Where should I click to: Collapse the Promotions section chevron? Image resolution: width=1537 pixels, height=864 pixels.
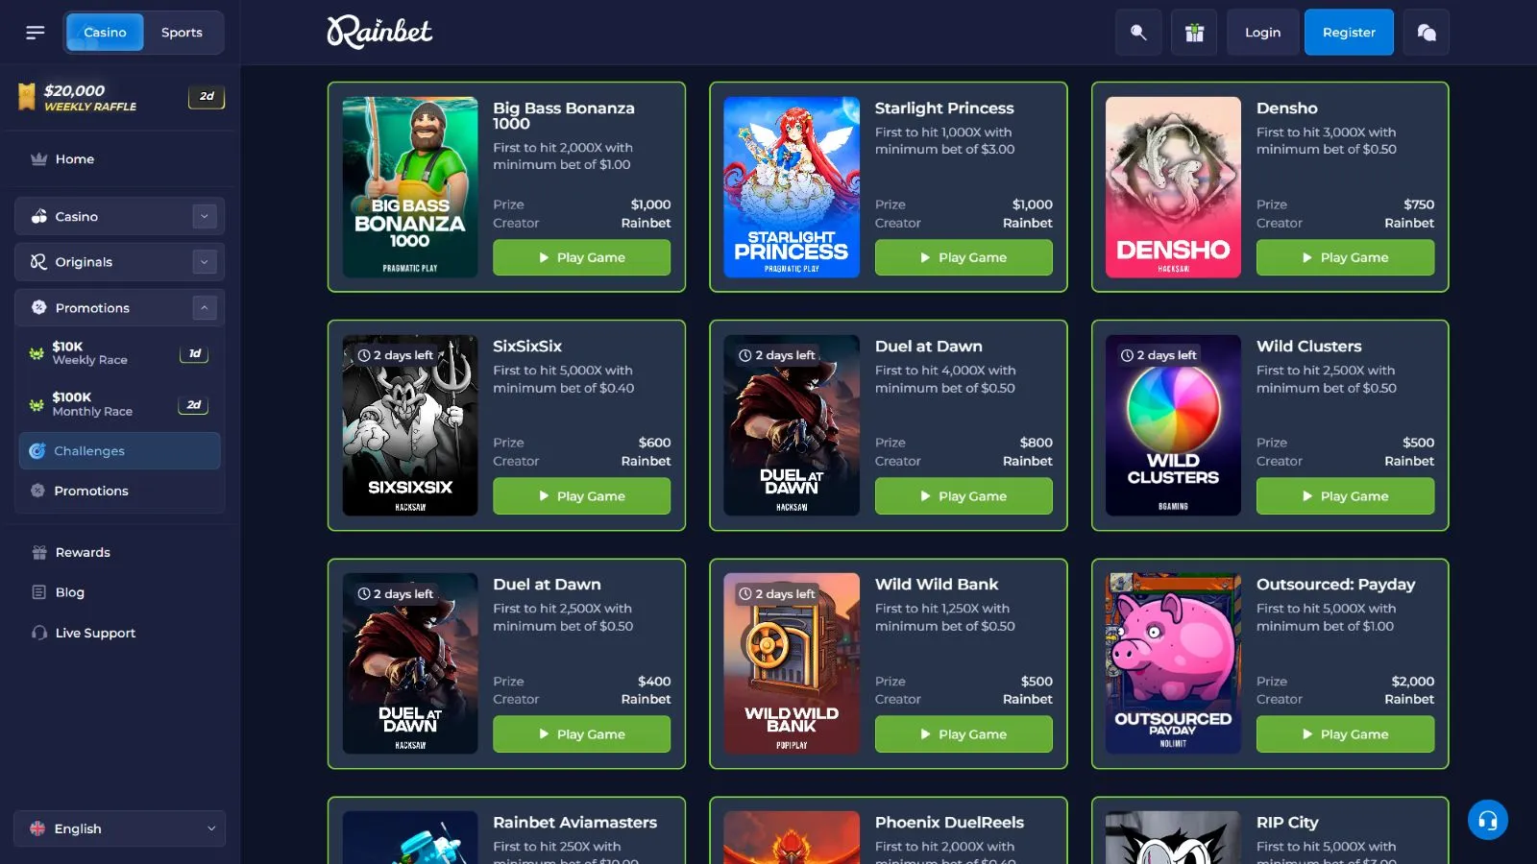coord(205,307)
